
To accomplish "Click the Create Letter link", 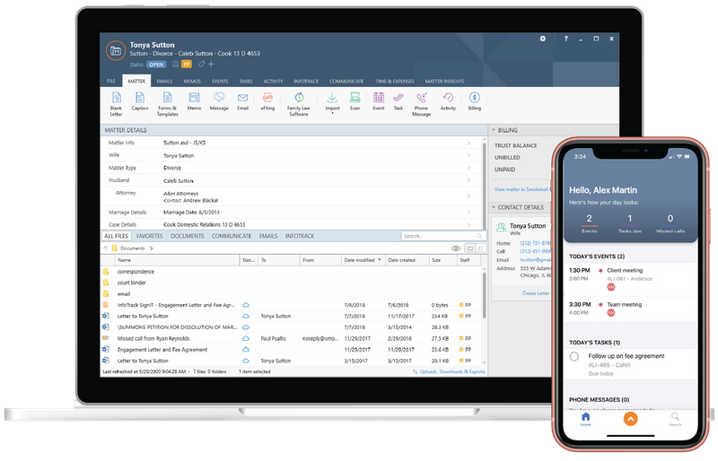I will point(536,293).
